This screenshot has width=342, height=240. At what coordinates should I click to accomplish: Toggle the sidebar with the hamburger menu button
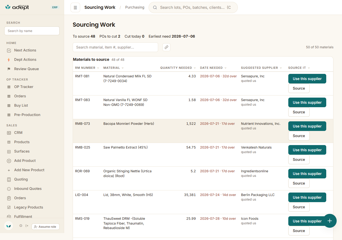75,7
